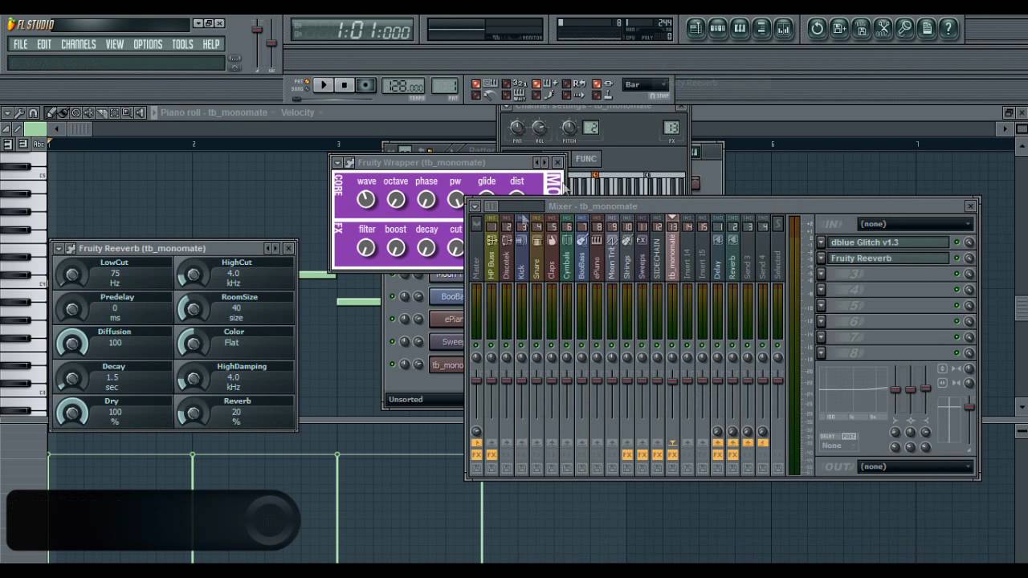Click the one-click recording microphone icon
Viewport: 1028px width, 578px height.
[x=904, y=28]
